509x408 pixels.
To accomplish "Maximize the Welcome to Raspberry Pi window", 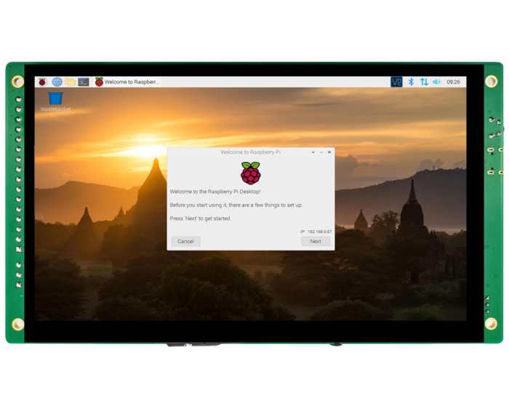I will pyautogui.click(x=321, y=152).
